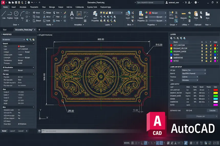Add a new layout with plus button
Viewport: 220px width, 146px height.
click(27, 131)
